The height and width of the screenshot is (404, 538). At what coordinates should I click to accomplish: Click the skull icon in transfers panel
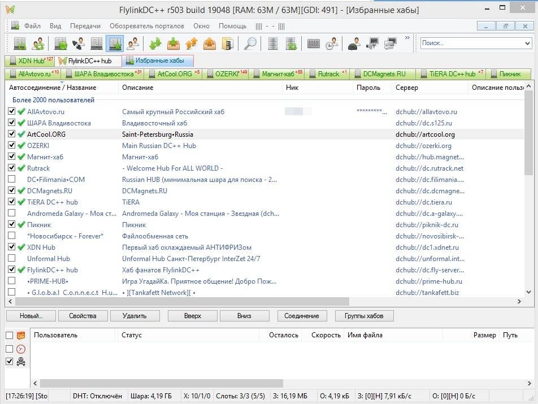[x=21, y=362]
